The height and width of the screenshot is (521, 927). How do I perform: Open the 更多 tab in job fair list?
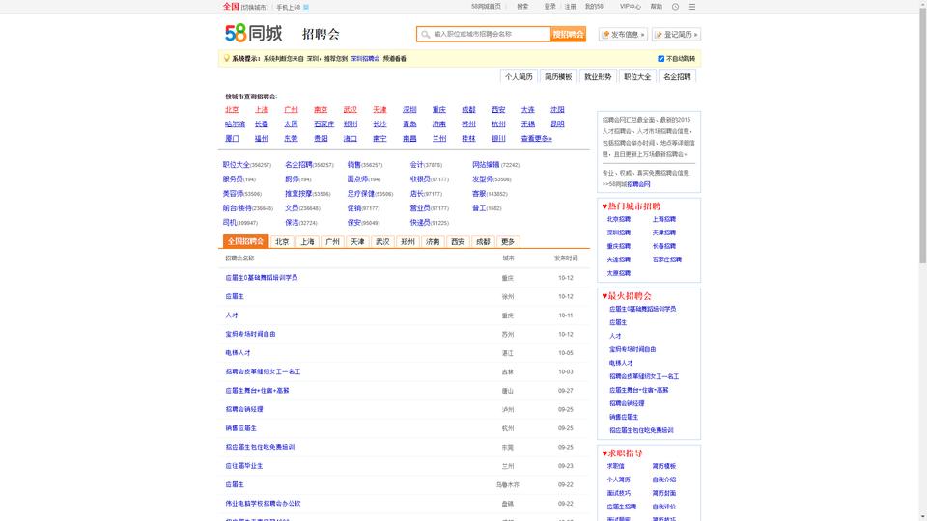click(x=508, y=241)
